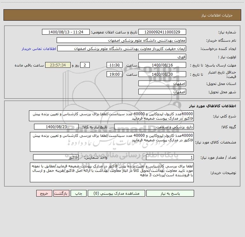Click the announcement date field 1400/08/13 - 11:24
The height and width of the screenshot is (237, 245).
(x=66, y=32)
